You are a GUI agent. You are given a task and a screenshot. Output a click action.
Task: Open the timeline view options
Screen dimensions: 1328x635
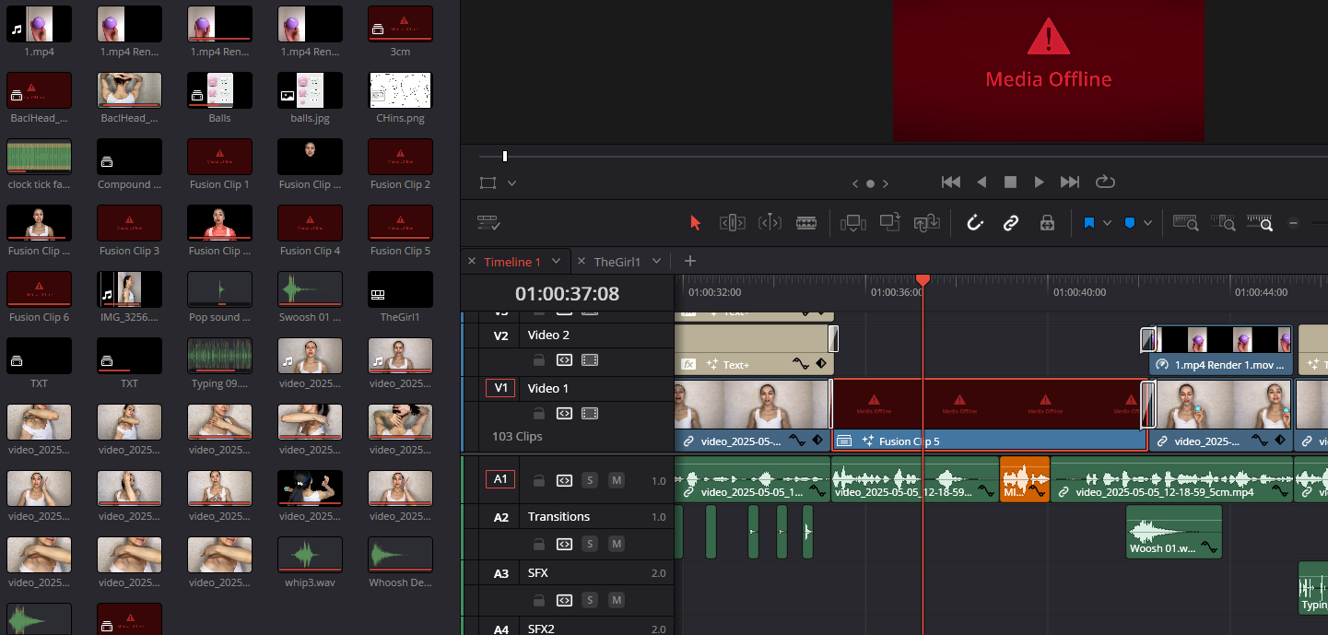click(x=488, y=223)
